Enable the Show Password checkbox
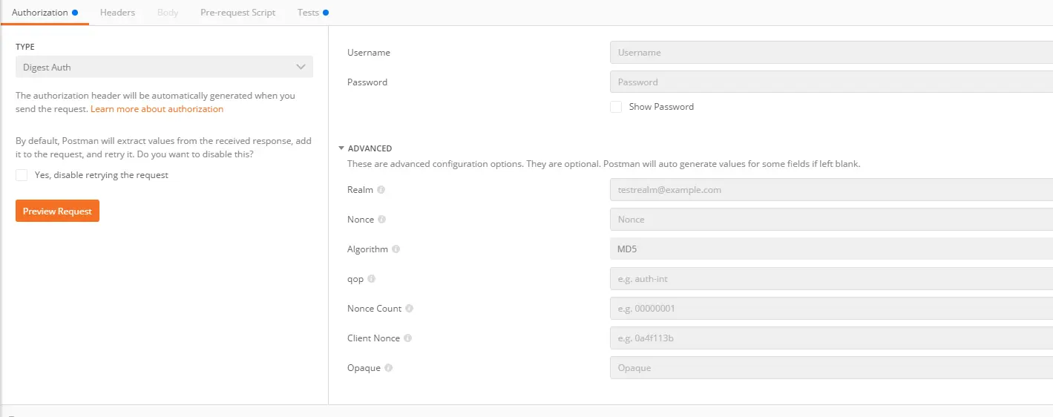1053x417 pixels. coord(616,107)
